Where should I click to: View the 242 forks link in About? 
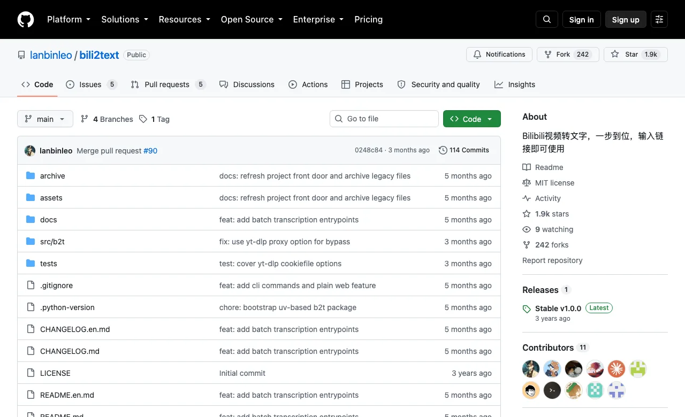(x=552, y=245)
